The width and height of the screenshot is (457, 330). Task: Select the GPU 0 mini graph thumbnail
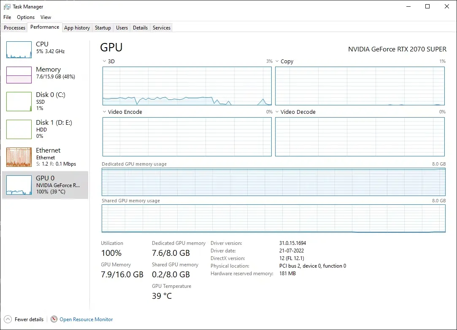[x=19, y=185]
